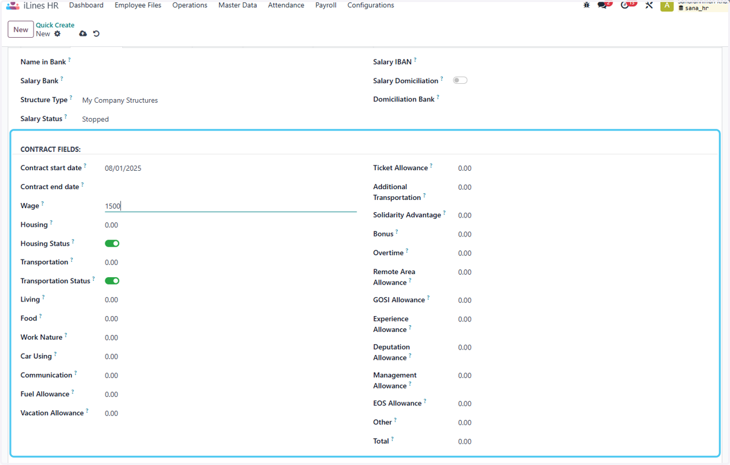
Task: Open the chat messages icon
Action: [603, 5]
